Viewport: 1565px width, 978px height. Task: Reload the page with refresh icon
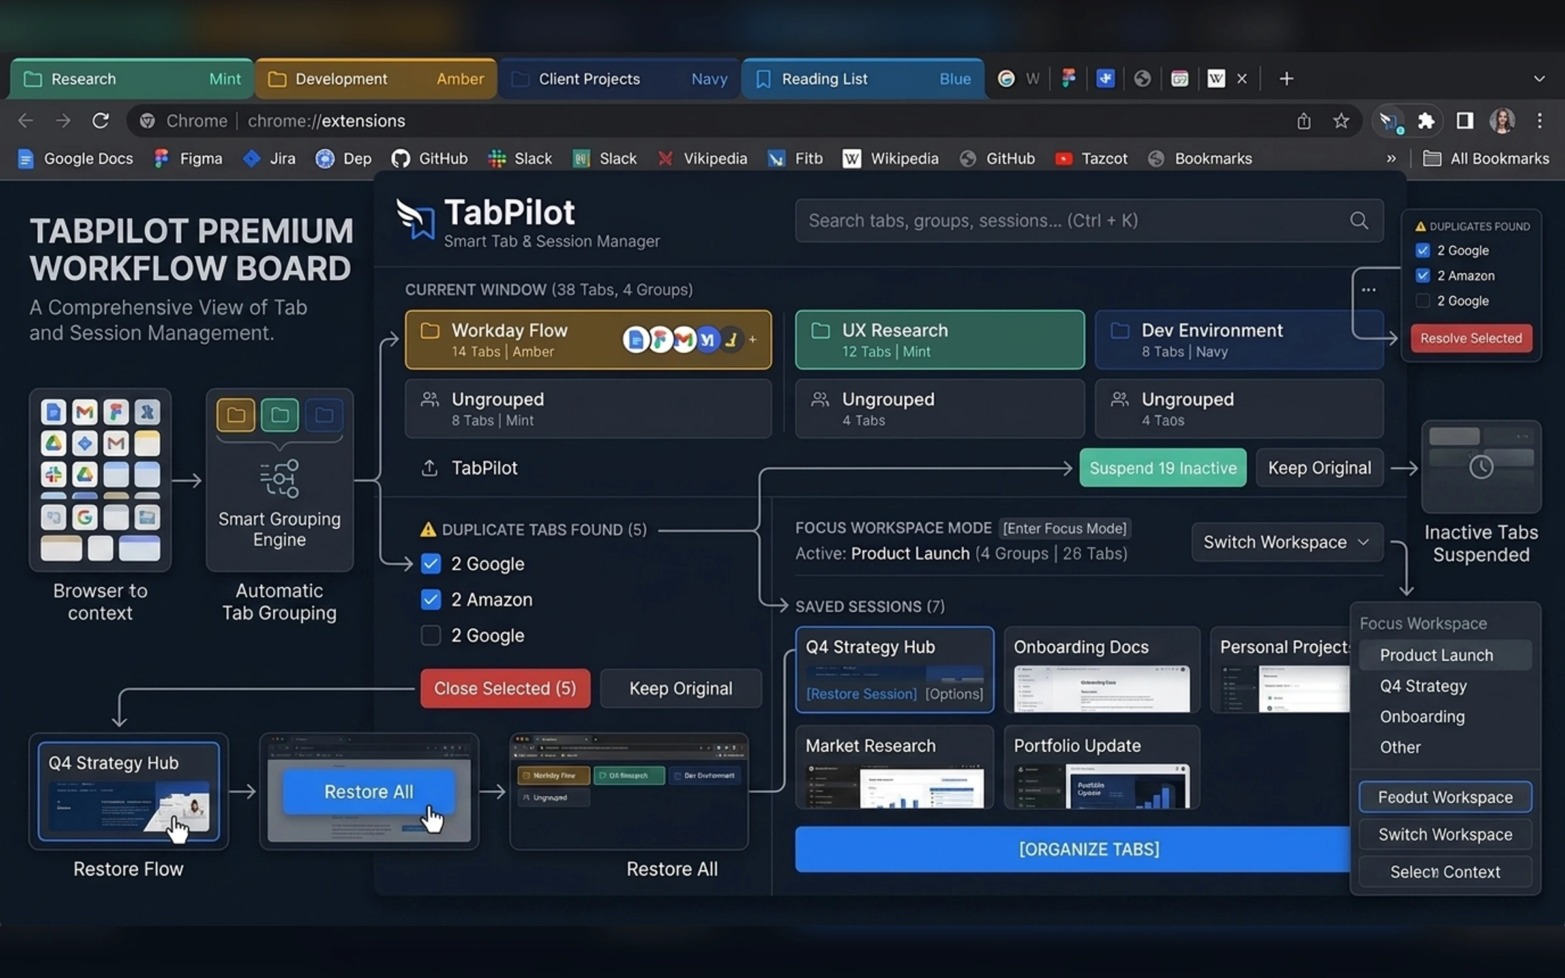(100, 121)
